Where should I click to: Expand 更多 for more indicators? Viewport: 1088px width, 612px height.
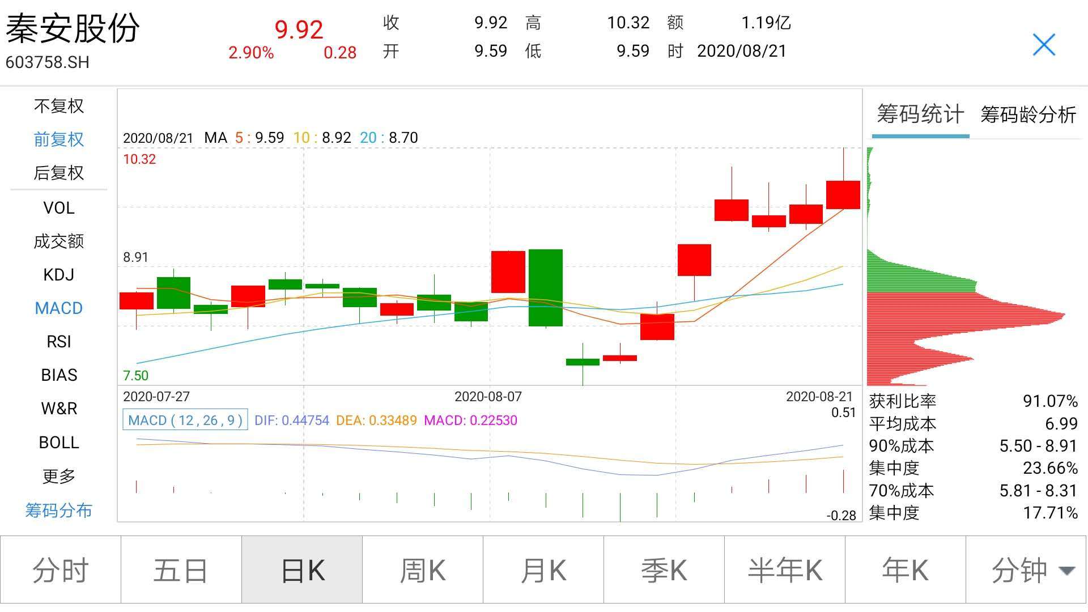pyautogui.click(x=58, y=476)
